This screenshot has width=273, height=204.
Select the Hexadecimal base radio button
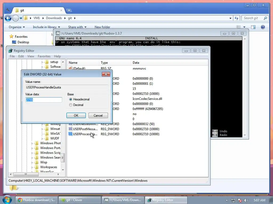(x=70, y=99)
